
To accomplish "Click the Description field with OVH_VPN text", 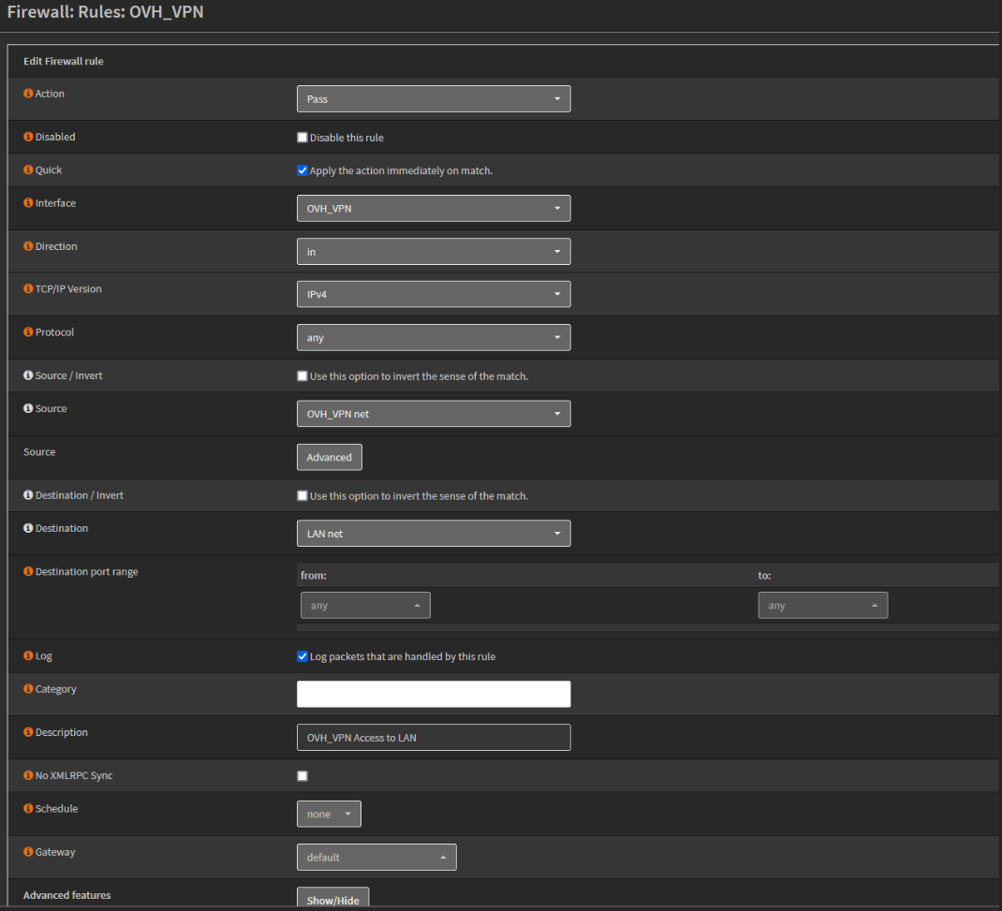I will (433, 738).
